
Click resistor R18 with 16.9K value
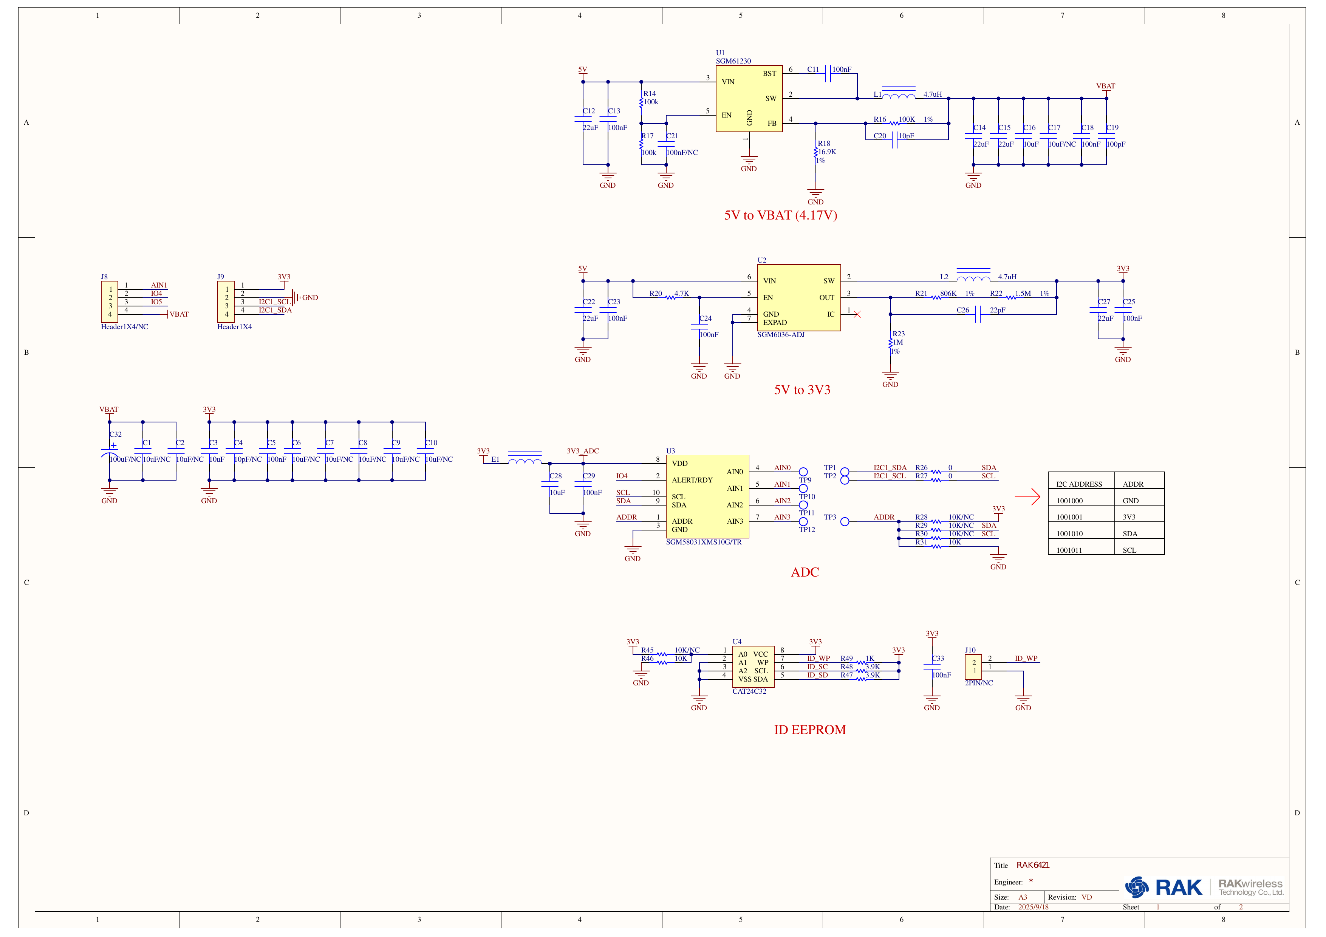click(816, 153)
